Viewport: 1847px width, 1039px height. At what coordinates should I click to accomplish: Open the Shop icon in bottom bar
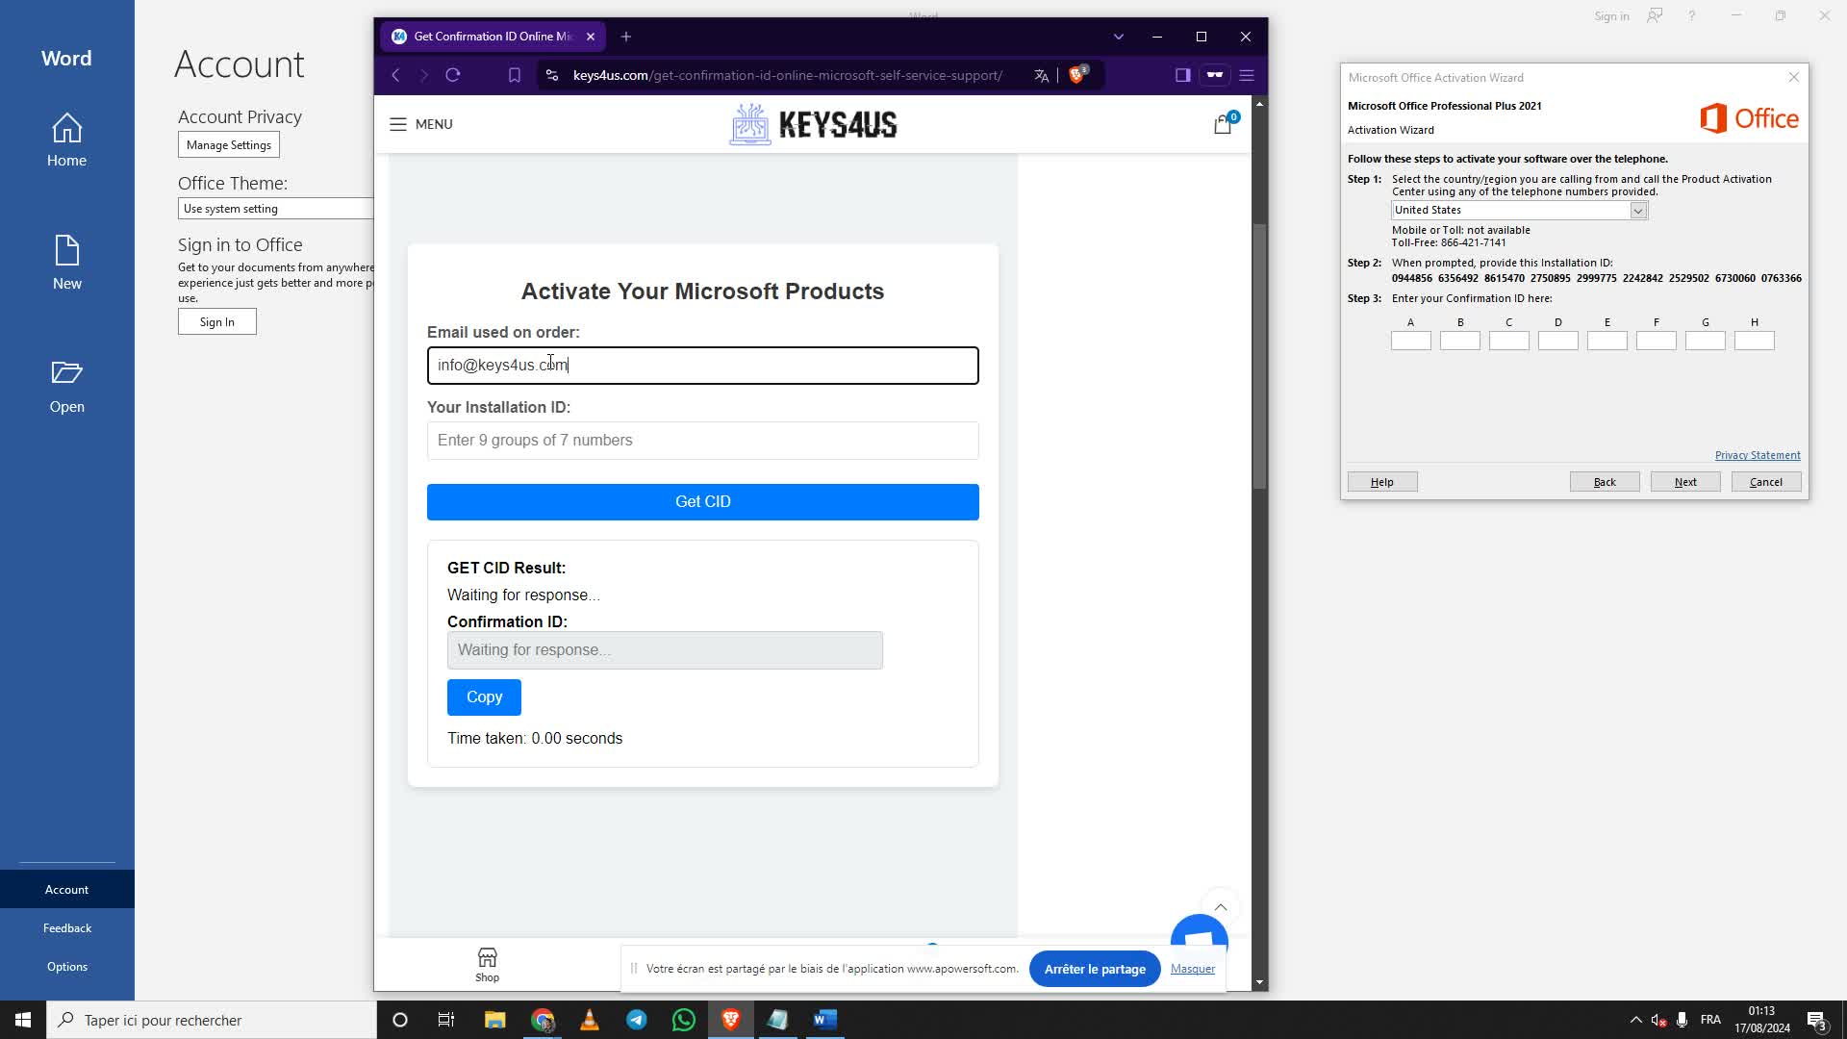tap(487, 964)
